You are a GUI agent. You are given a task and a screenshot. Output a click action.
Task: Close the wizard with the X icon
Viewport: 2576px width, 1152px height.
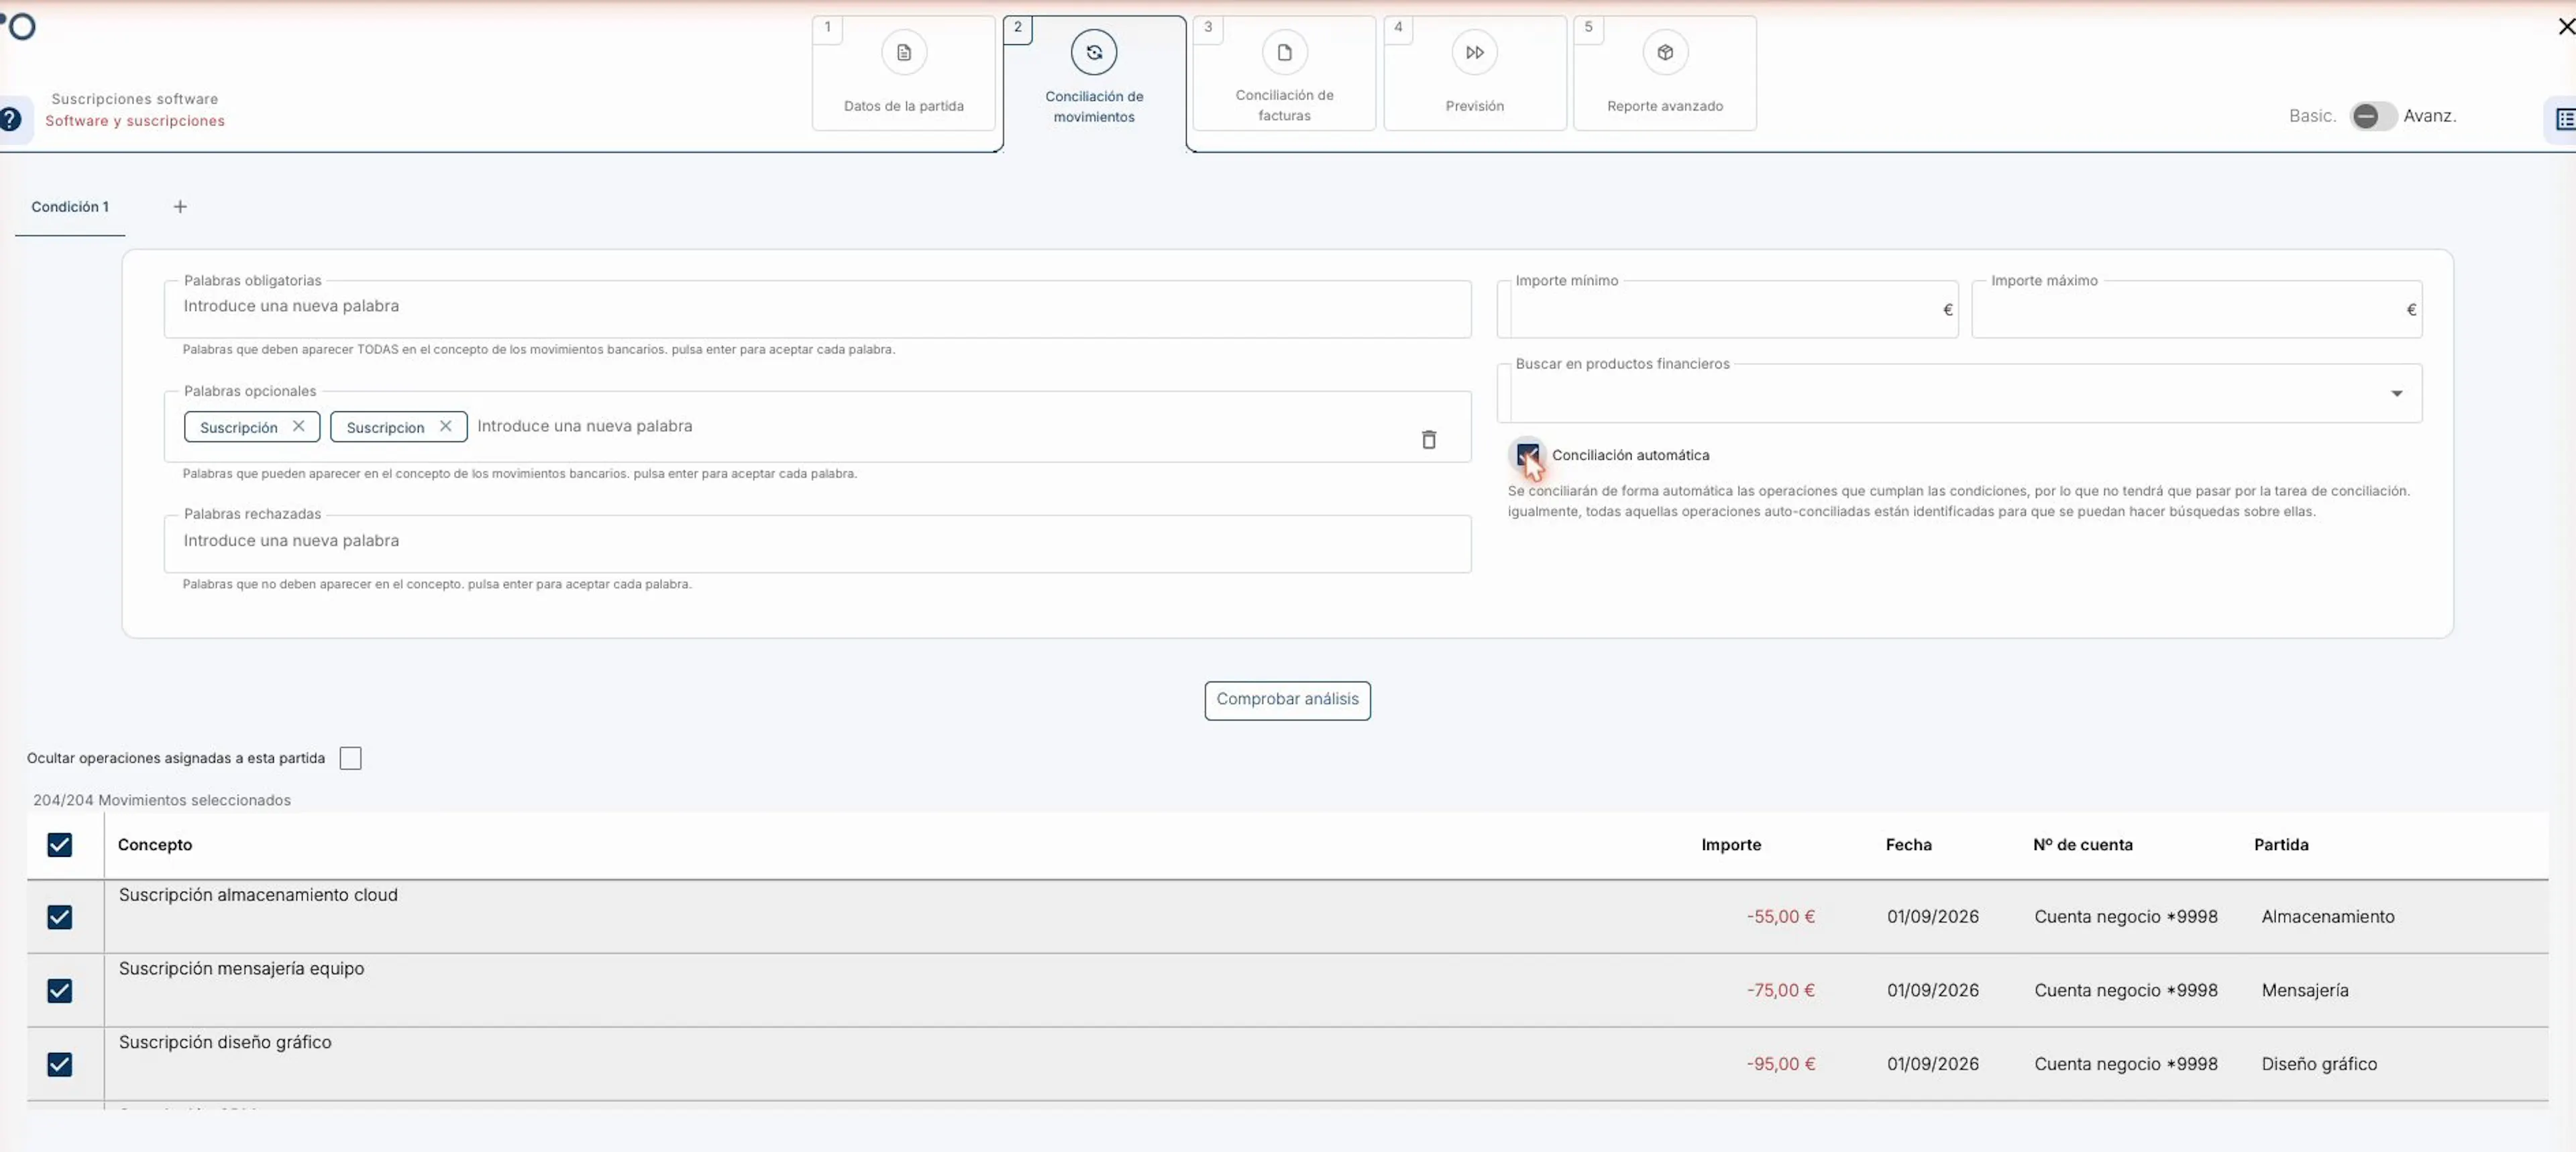point(2565,27)
